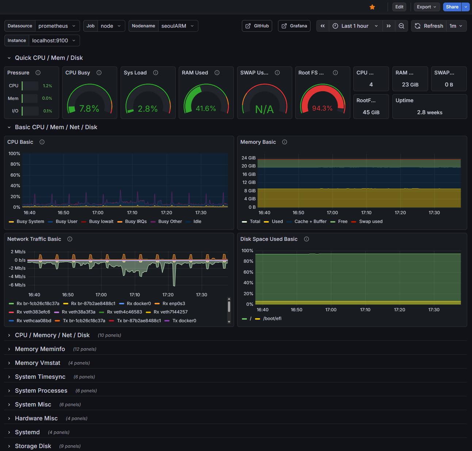Image resolution: width=472 pixels, height=451 pixels.
Task: Click the Mem pressure bar gauge
Action: (x=30, y=98)
